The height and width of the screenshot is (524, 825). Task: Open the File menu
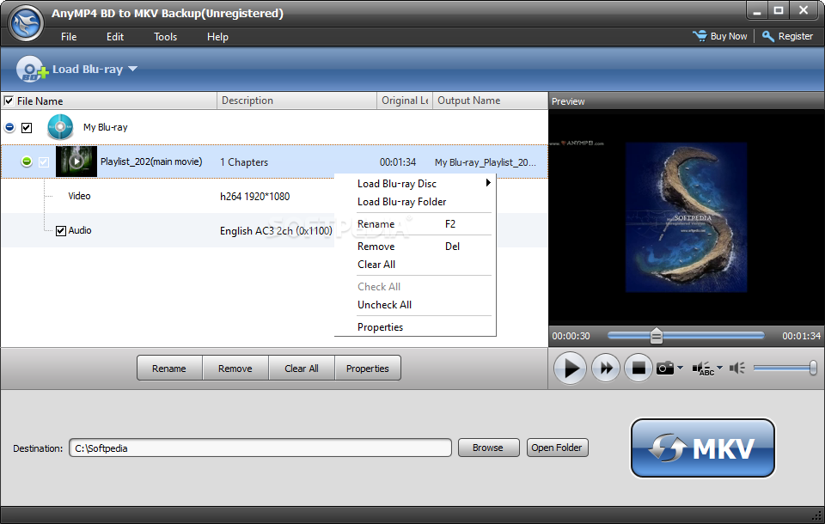coord(69,37)
